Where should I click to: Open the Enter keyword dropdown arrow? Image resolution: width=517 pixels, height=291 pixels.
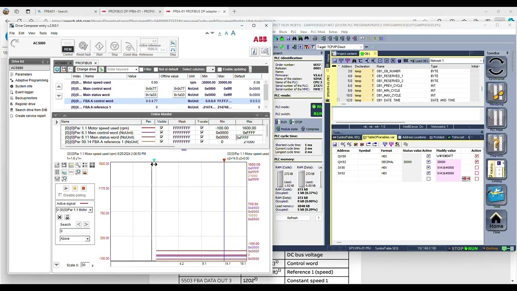pyautogui.click(x=136, y=70)
